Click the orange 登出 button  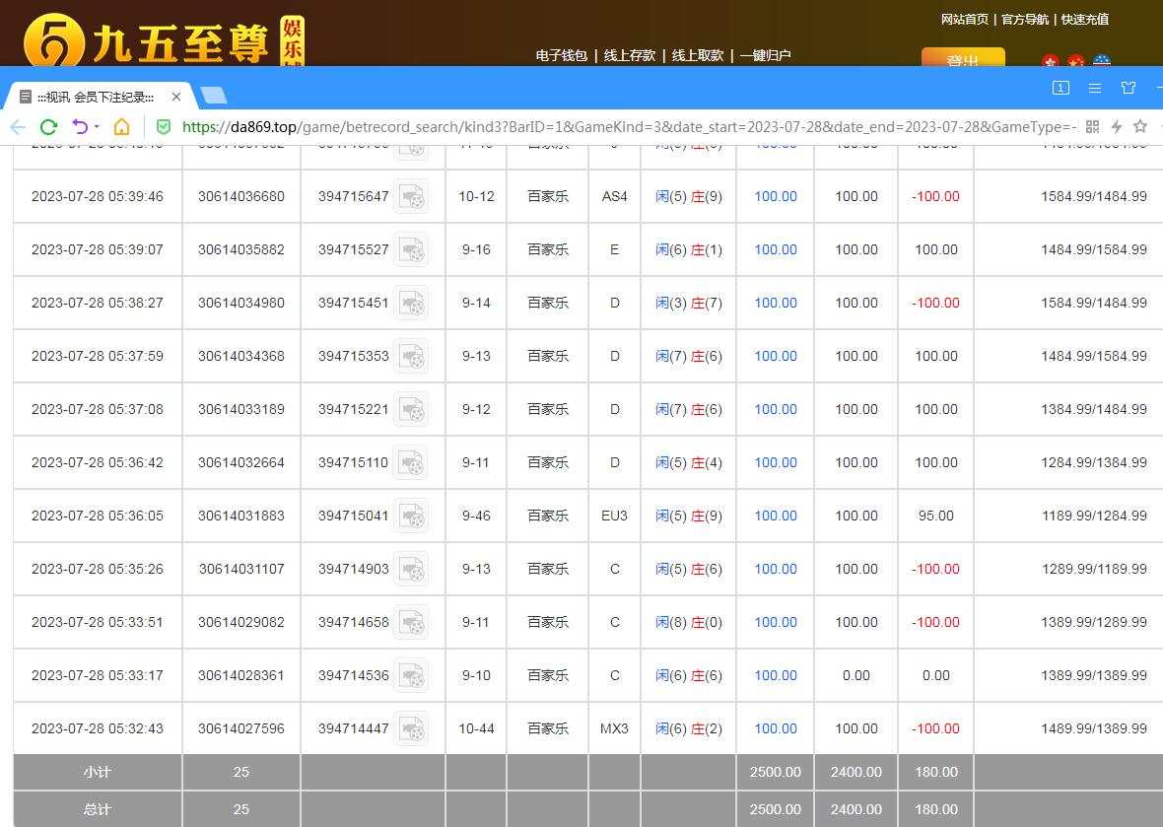click(x=963, y=58)
